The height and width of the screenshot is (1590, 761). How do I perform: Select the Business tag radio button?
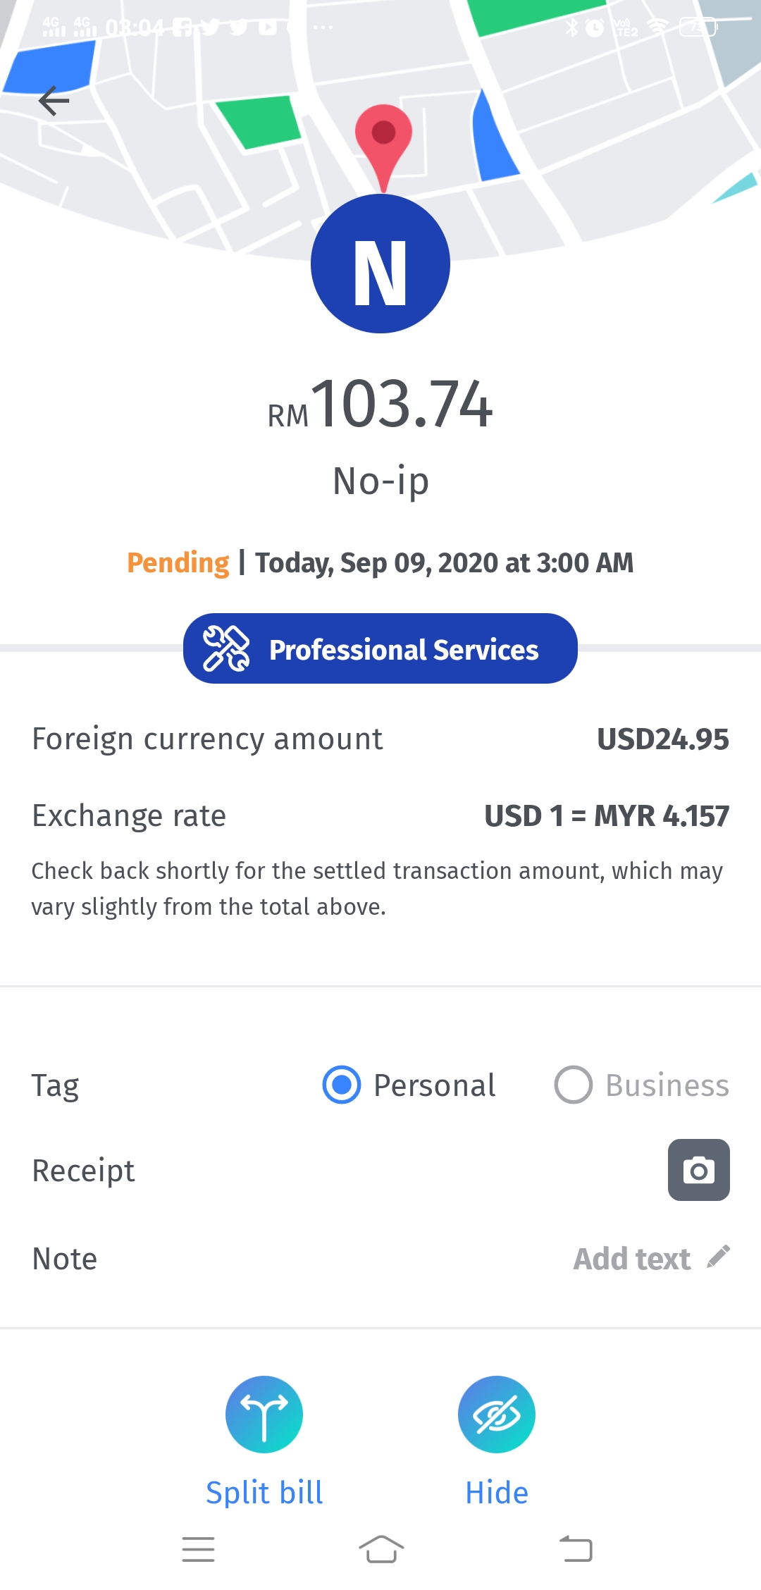pyautogui.click(x=574, y=1085)
